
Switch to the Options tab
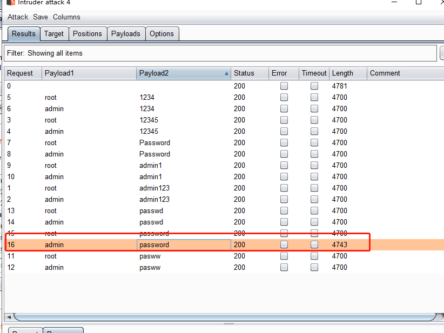162,33
